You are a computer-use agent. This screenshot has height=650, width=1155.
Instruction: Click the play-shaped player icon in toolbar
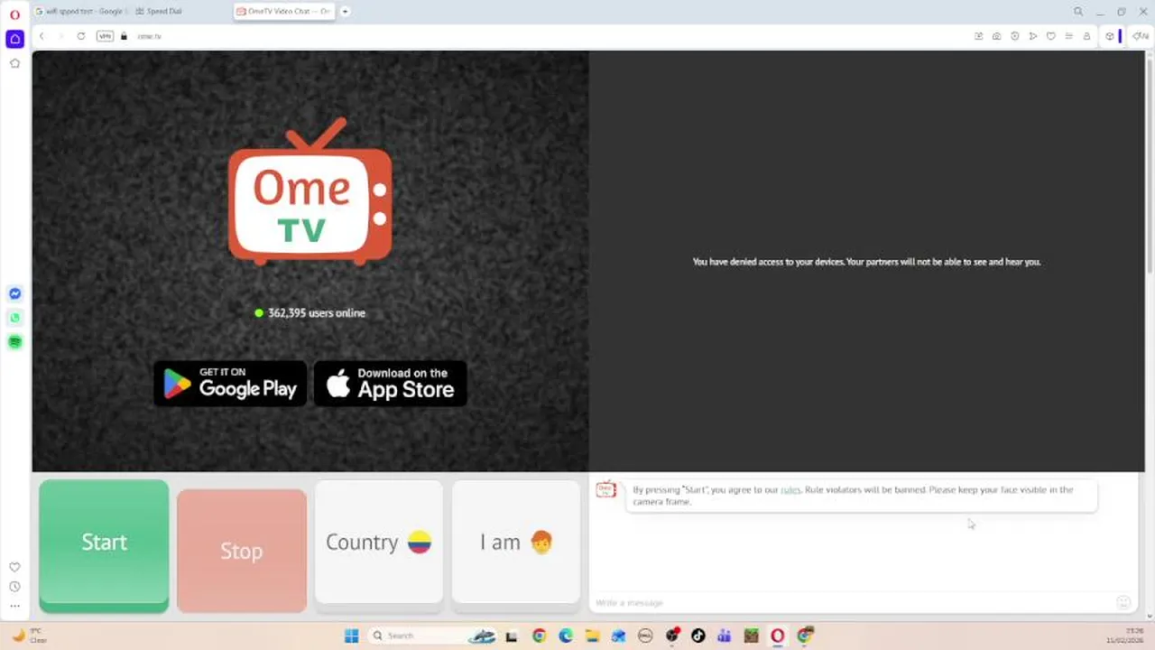[1032, 36]
